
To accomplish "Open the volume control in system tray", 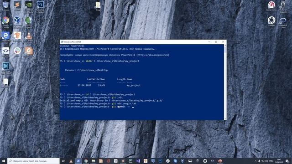I will 266,161.
